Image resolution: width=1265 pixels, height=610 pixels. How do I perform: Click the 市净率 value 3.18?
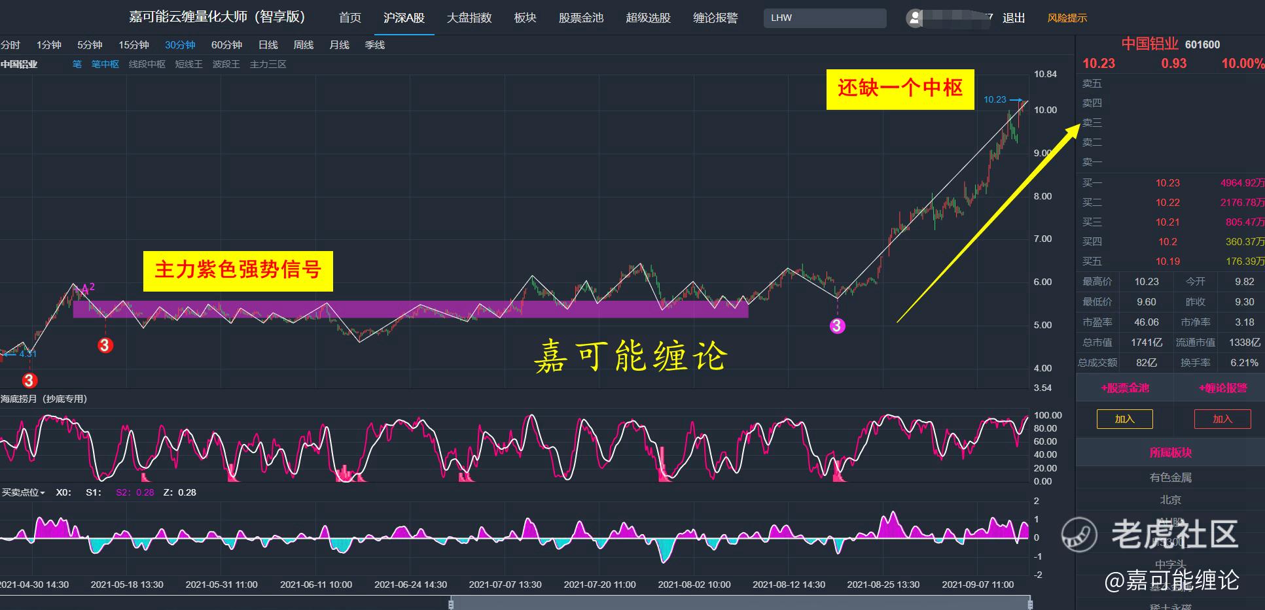pos(1244,322)
